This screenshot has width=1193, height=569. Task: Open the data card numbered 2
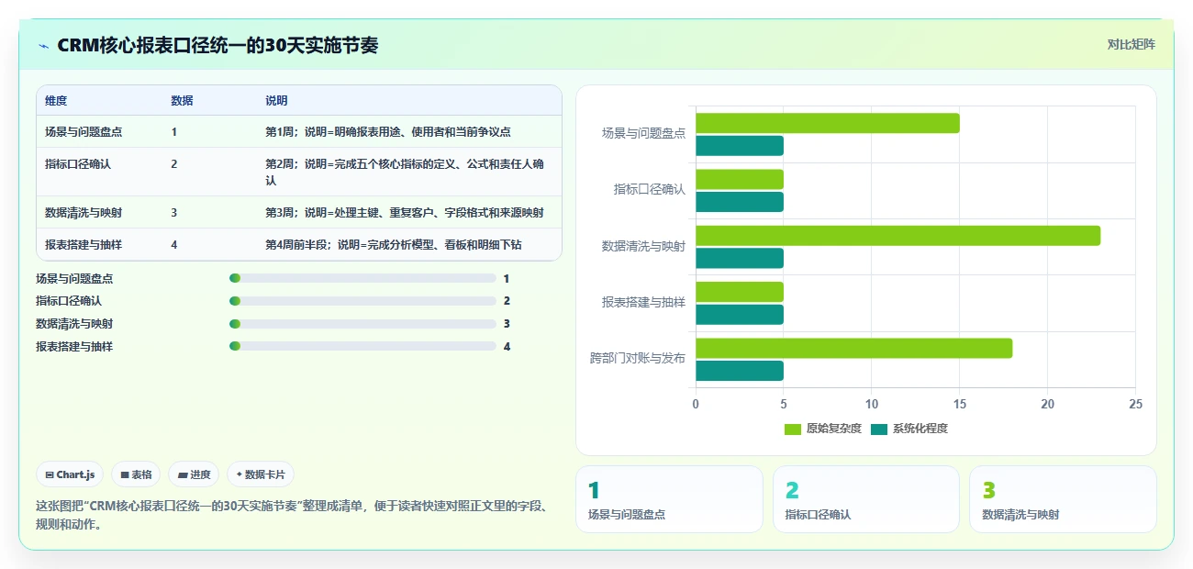pyautogui.click(x=866, y=499)
